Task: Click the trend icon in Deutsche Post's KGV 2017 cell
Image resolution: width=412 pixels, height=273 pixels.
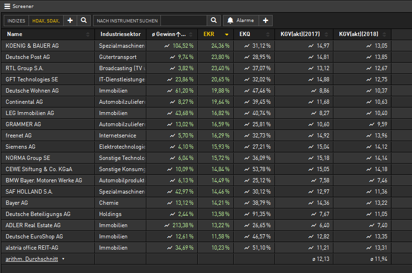Action: point(311,57)
